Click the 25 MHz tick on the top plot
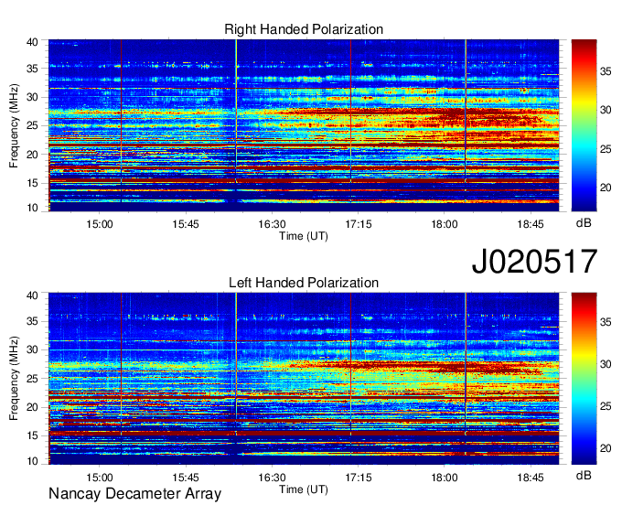Screen dimensions: 622x505 click(32, 125)
